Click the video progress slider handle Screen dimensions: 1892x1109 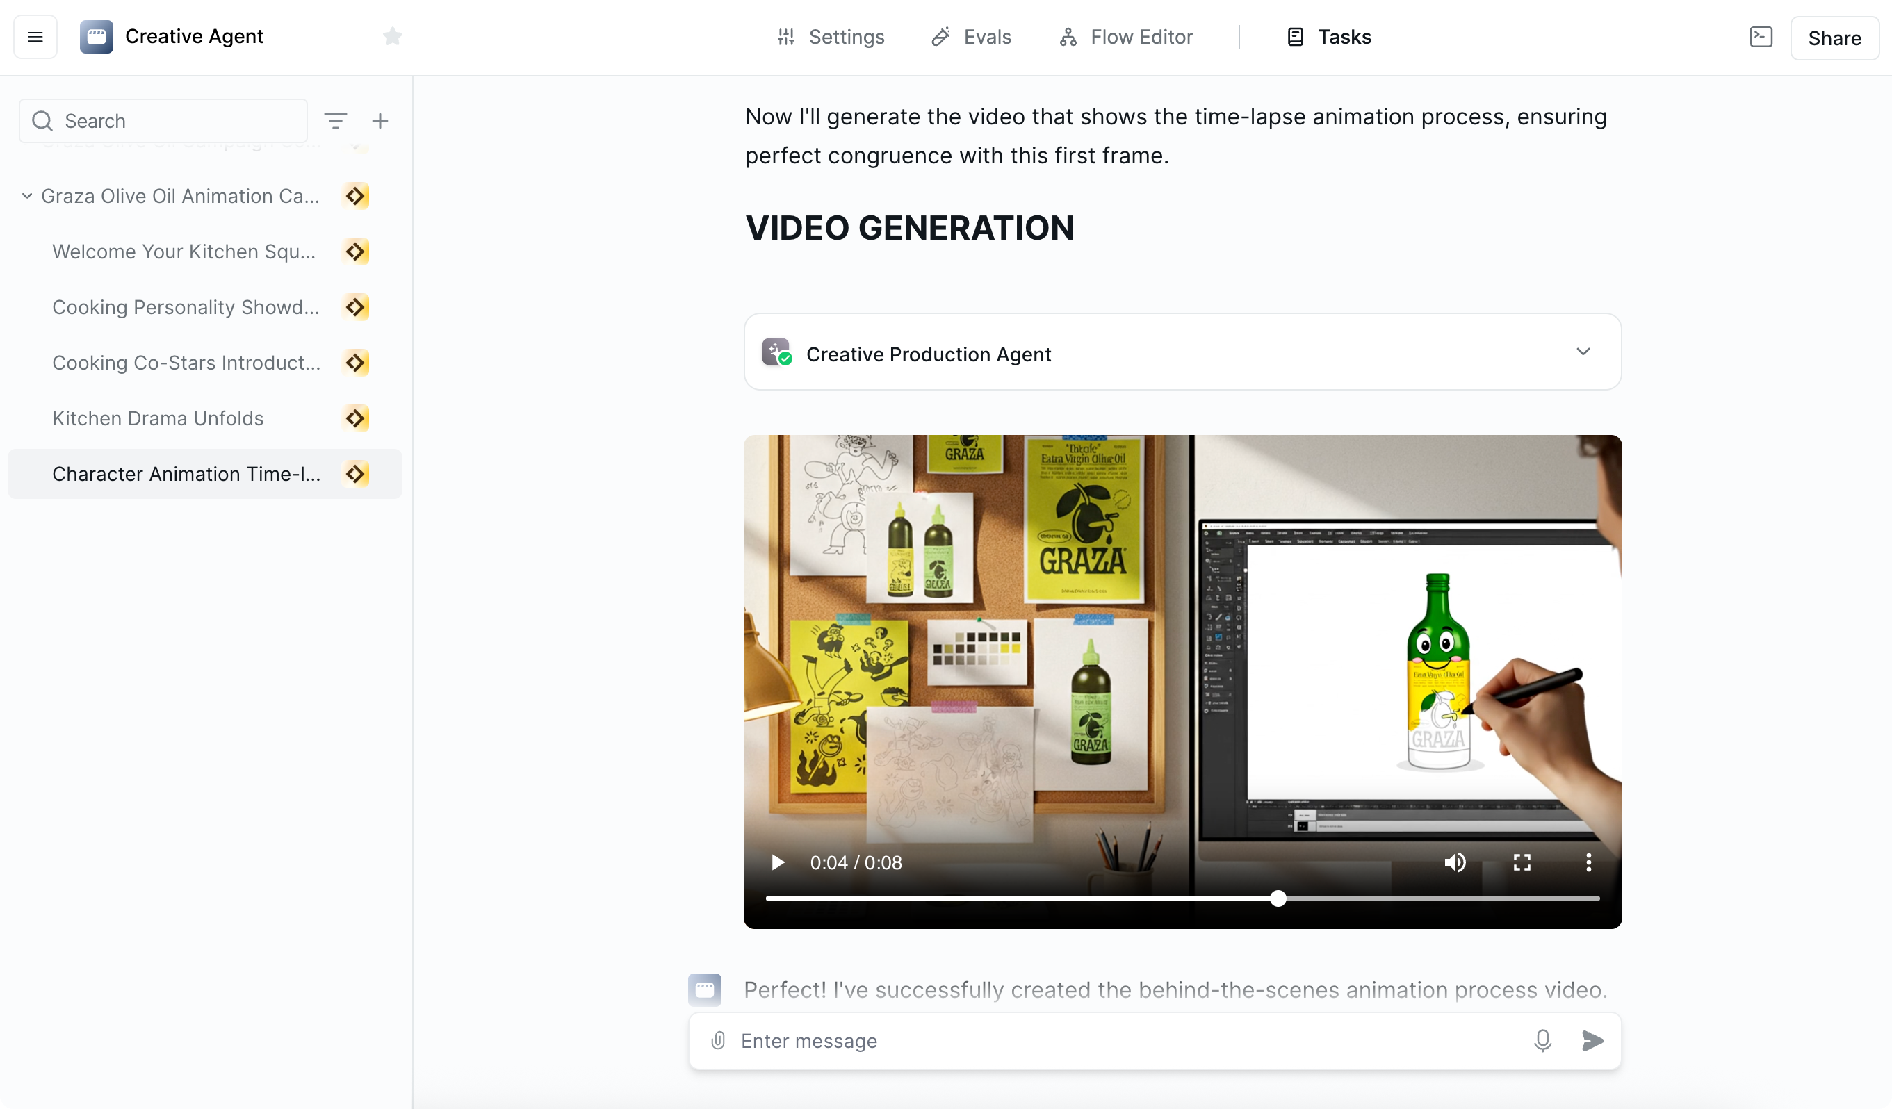coord(1278,898)
